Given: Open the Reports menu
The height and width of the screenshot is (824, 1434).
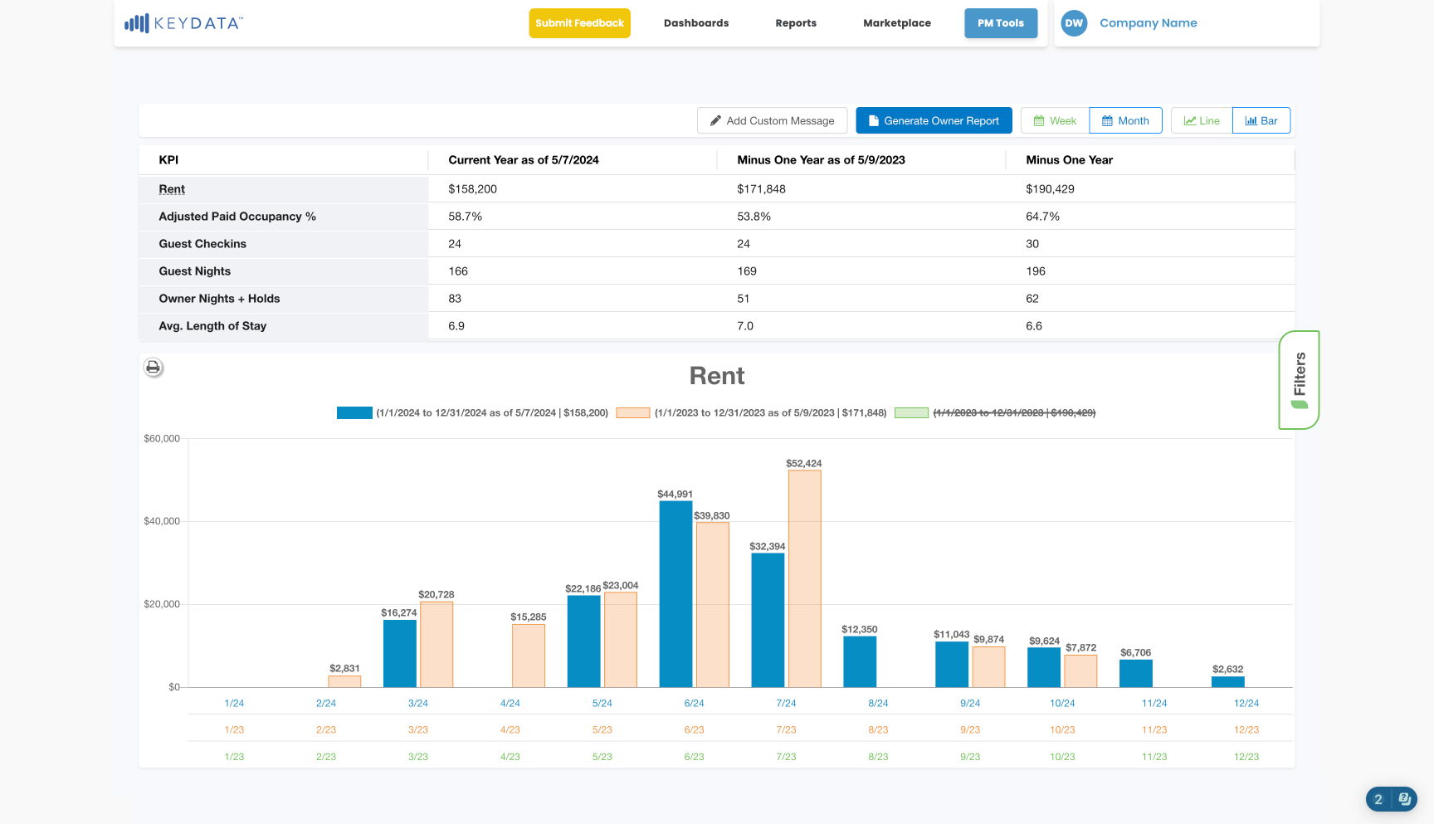Looking at the screenshot, I should coord(796,23).
